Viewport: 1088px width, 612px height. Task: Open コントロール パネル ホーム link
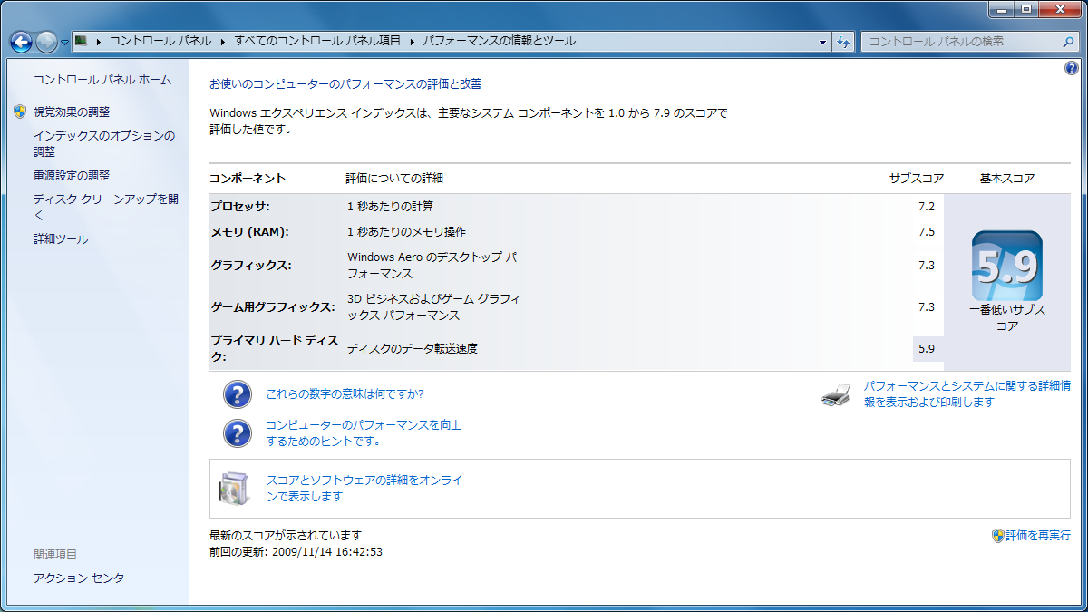click(102, 80)
